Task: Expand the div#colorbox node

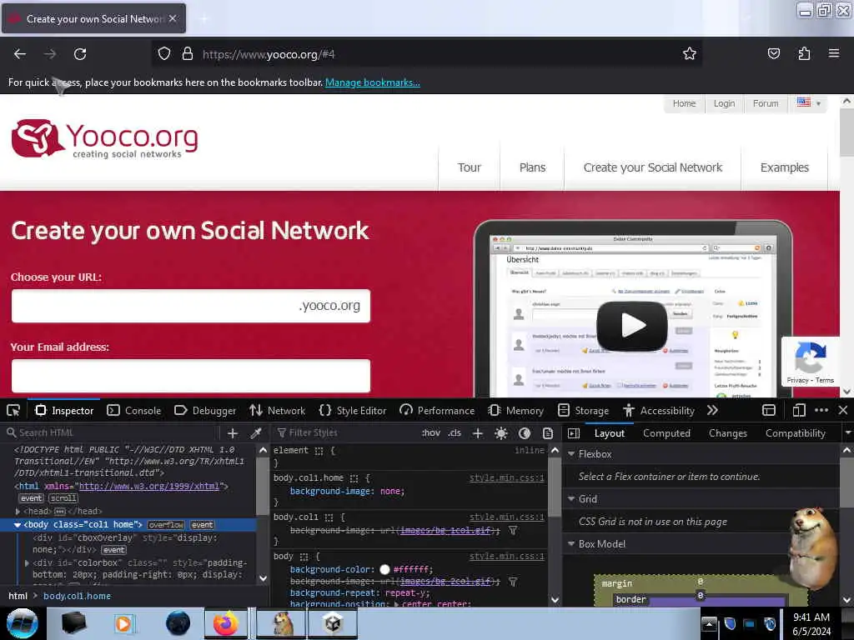Action: click(27, 562)
